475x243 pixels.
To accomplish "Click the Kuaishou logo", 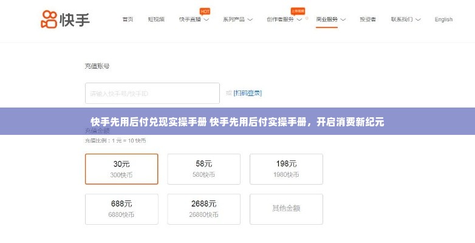I will pyautogui.click(x=65, y=19).
